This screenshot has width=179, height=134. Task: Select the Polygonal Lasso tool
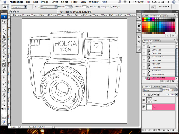[x=4, y=29]
